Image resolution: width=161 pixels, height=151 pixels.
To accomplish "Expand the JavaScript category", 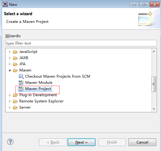I will tap(10, 52).
